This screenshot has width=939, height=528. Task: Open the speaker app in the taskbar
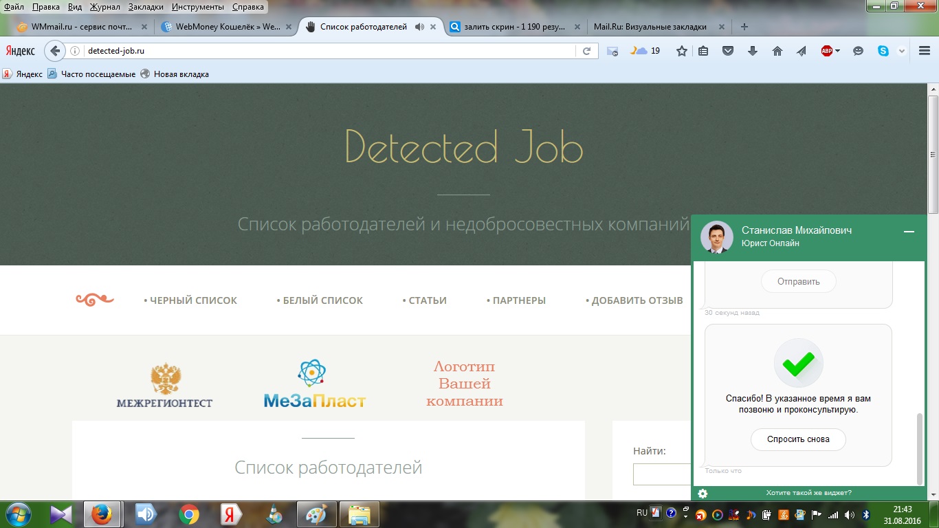pos(146,514)
